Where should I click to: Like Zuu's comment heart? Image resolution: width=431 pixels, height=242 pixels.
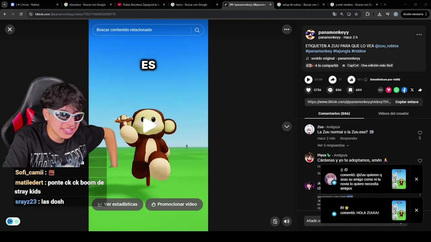(420, 133)
